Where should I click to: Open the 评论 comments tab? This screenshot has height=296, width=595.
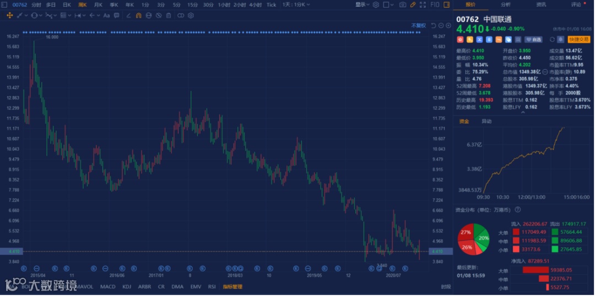point(576,4)
